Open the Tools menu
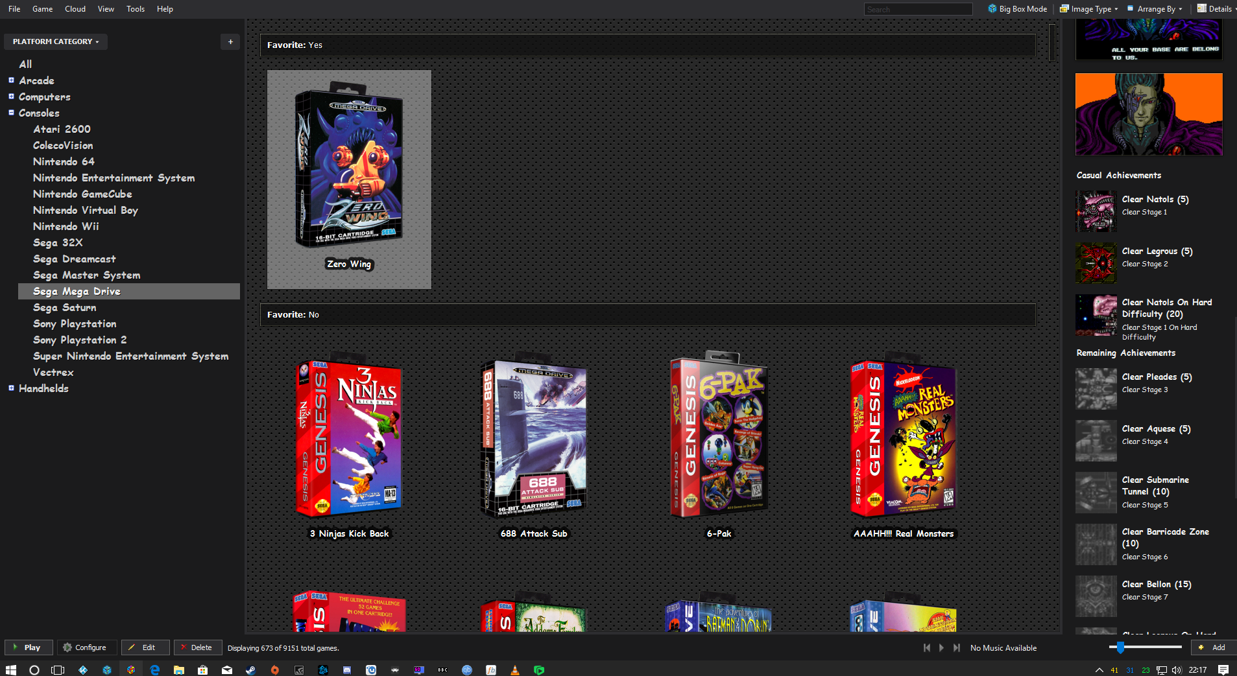 136,9
